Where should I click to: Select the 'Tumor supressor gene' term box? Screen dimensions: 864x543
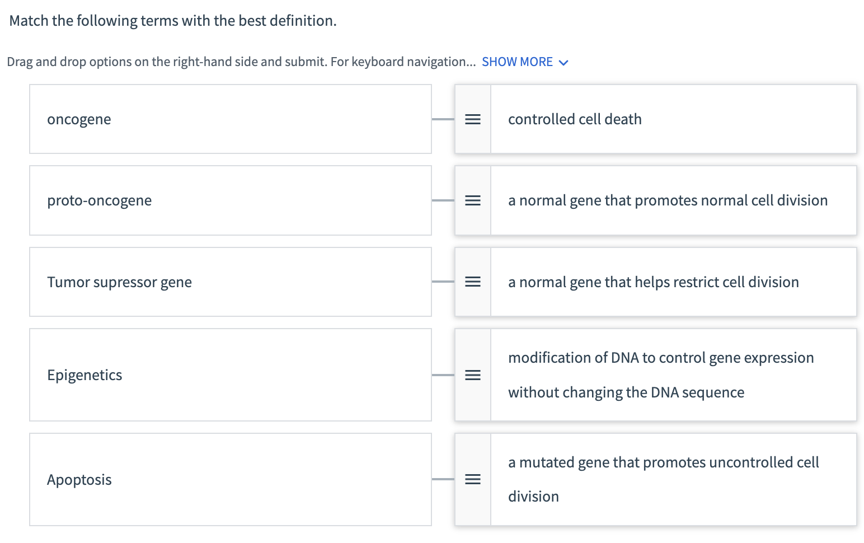[x=230, y=282]
